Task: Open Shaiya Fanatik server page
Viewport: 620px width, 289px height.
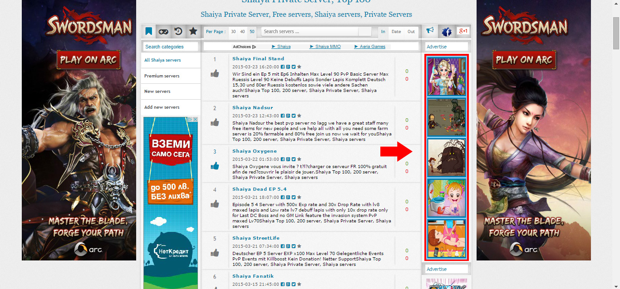Action: pos(253,276)
